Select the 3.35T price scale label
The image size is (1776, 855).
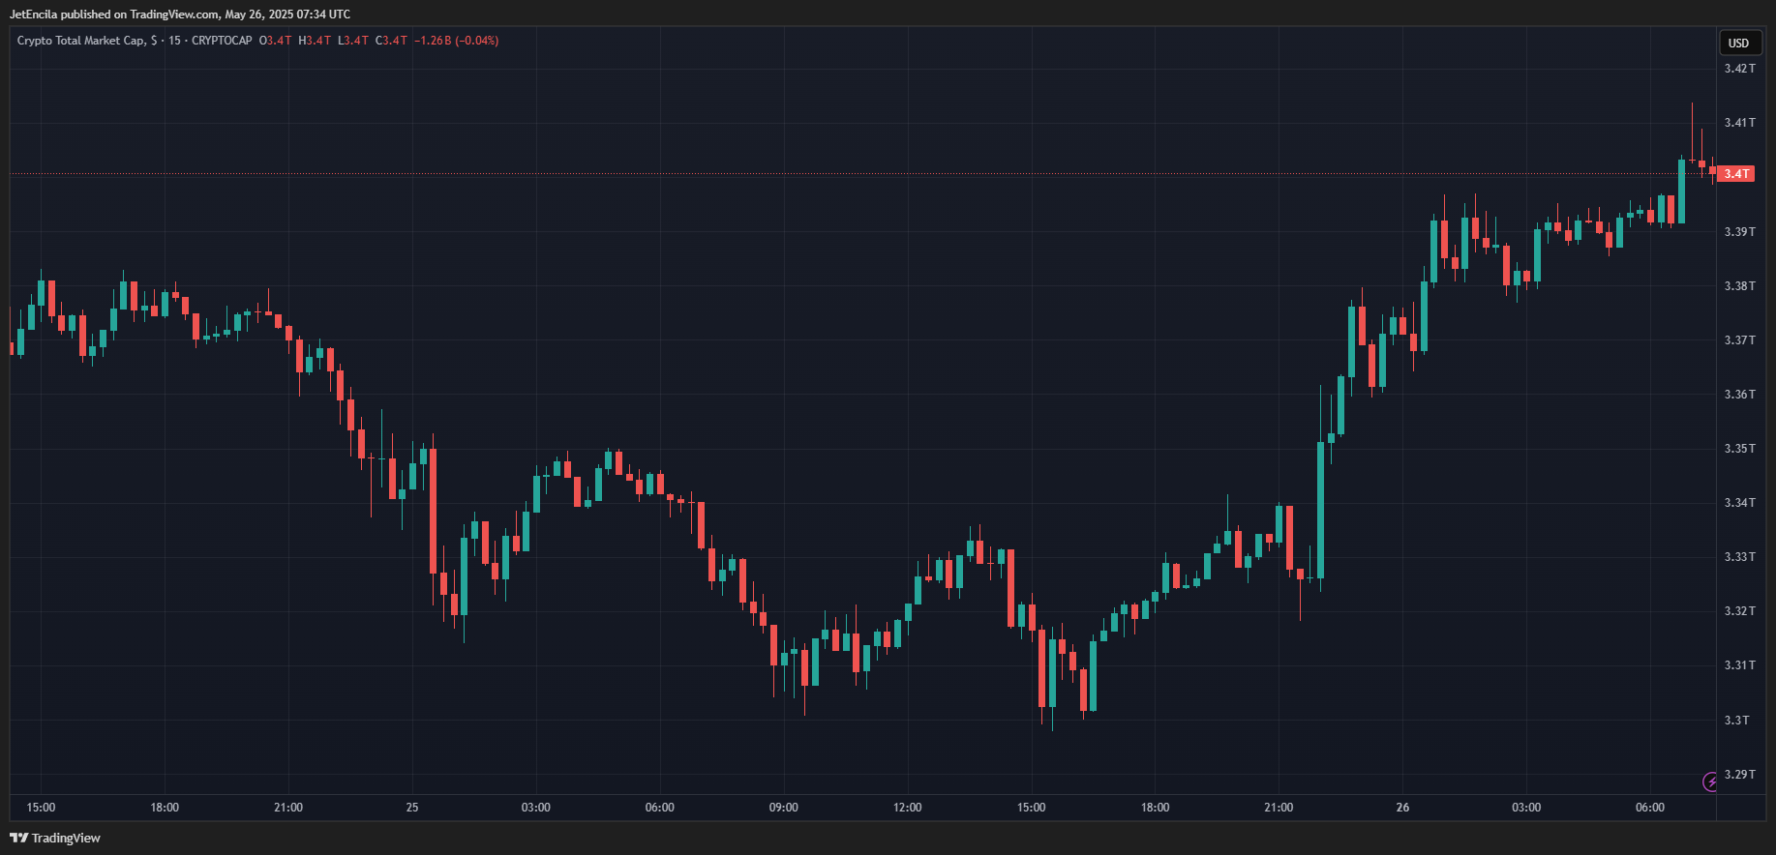[x=1739, y=449]
